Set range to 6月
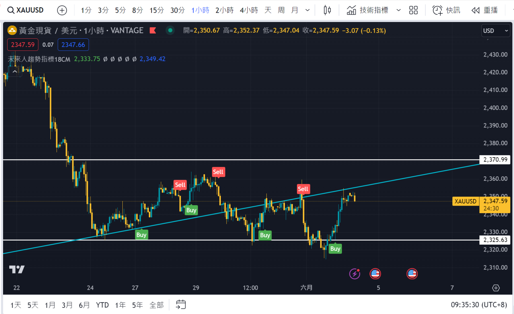This screenshot has height=314, width=514. click(84, 305)
